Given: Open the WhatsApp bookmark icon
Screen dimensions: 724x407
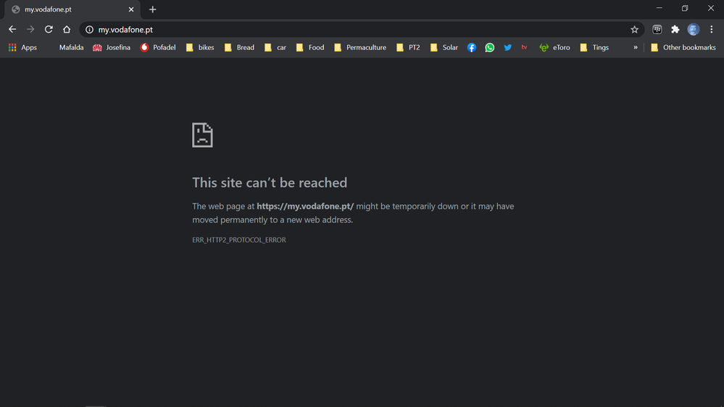Looking at the screenshot, I should pos(490,48).
